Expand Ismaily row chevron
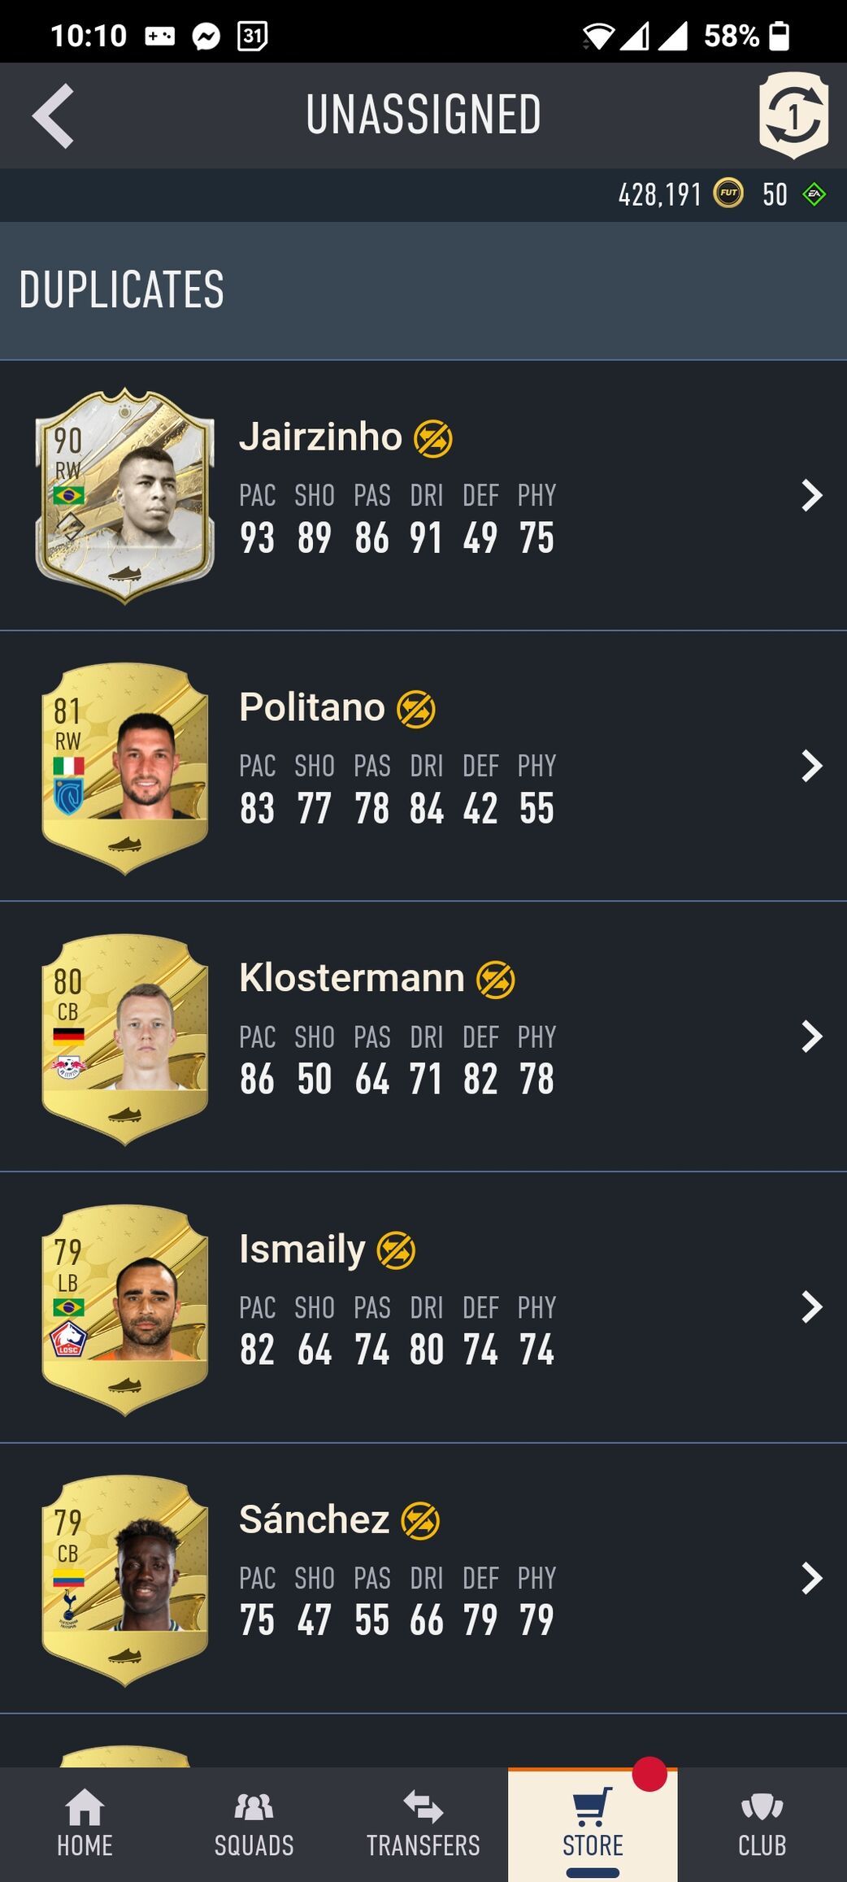847x1882 pixels. [x=811, y=1307]
